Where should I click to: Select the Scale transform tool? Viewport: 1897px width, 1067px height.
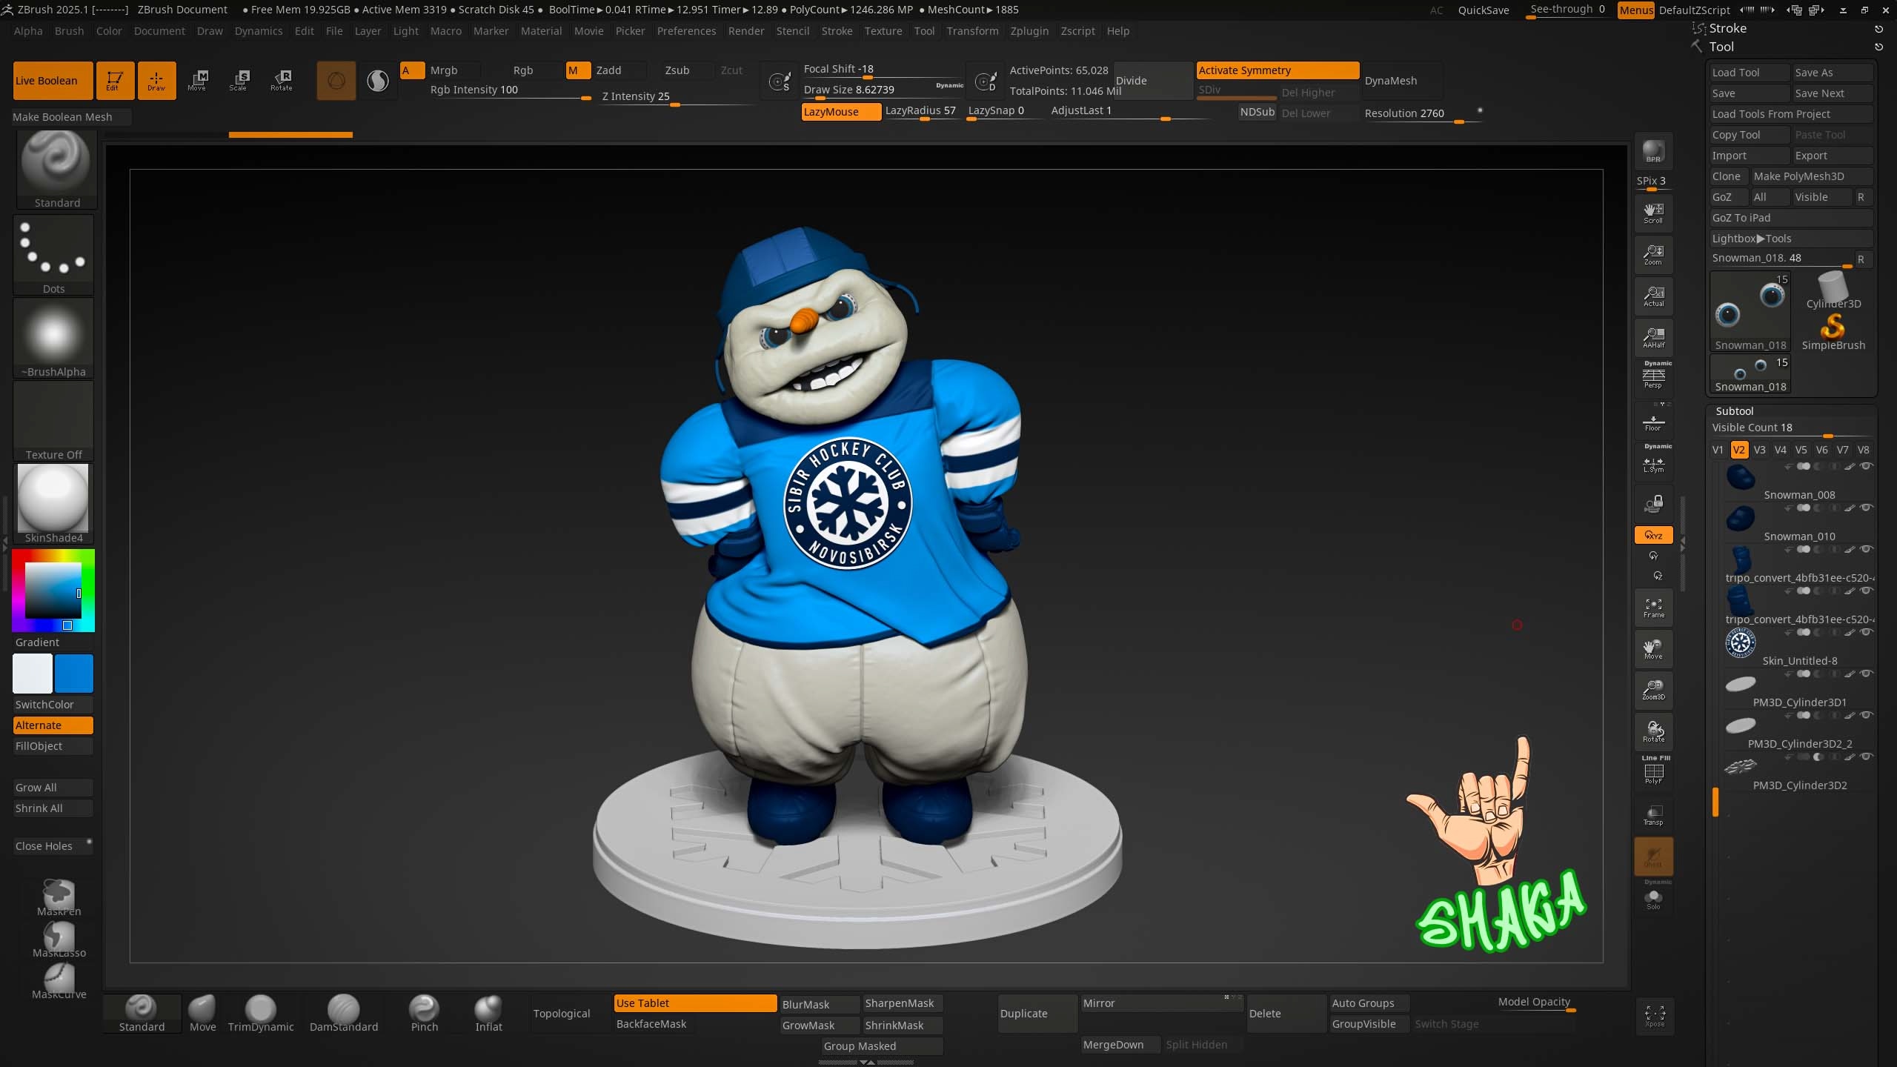click(x=239, y=80)
